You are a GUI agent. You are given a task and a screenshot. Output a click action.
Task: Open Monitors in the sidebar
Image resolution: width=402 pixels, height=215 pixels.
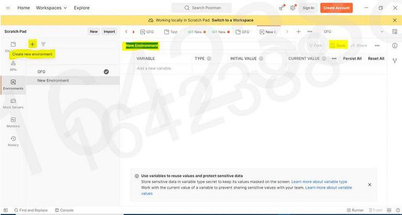(13, 122)
